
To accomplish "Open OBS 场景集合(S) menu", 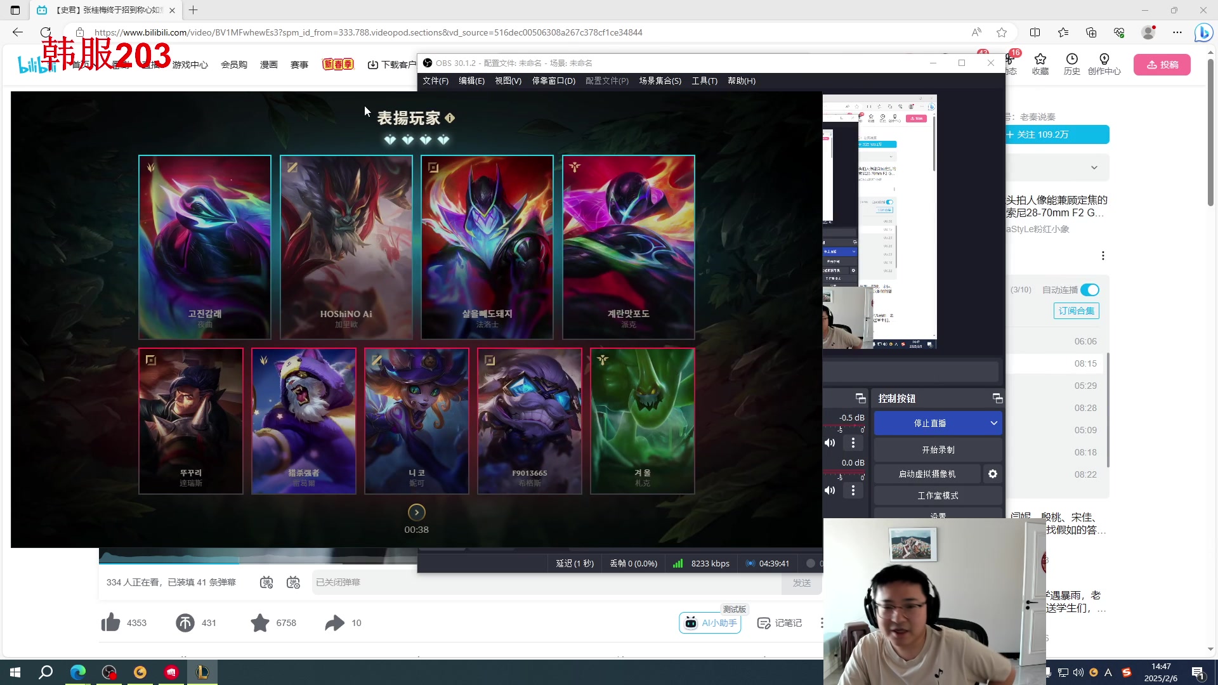I will coord(660,81).
